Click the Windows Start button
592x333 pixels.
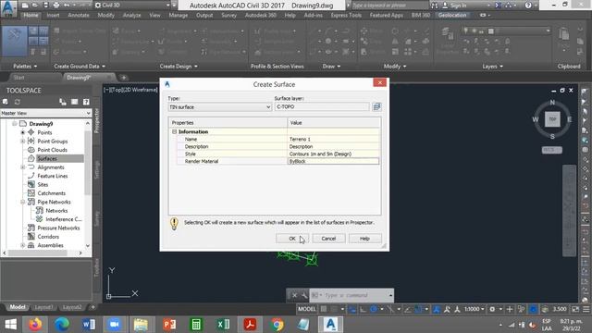tap(10, 325)
